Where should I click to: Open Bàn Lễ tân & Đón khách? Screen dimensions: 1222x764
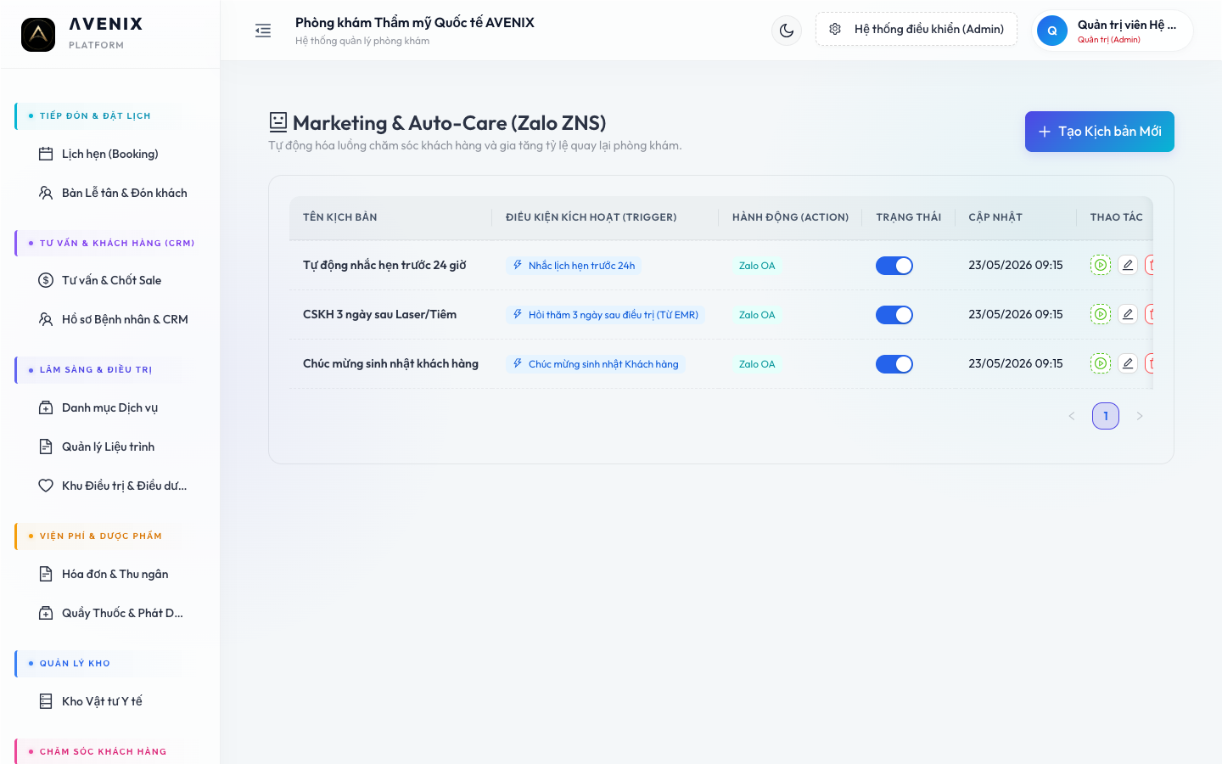(110, 193)
